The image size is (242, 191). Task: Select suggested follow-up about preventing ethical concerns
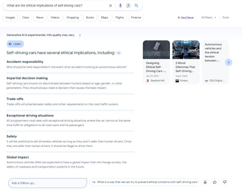pyautogui.click(x=145, y=182)
